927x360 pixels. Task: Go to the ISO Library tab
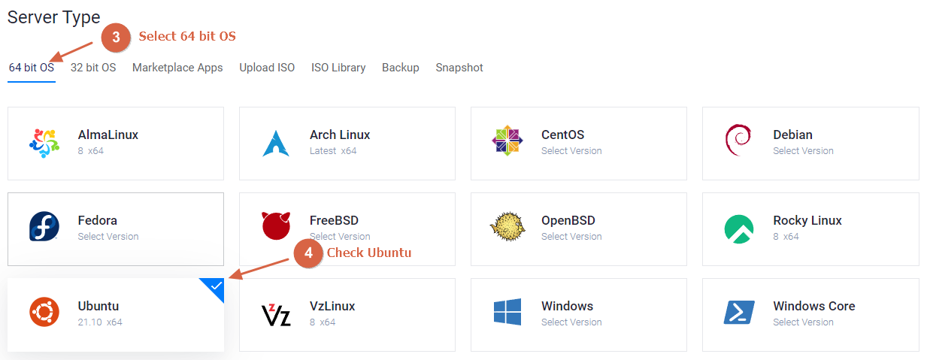[338, 68]
